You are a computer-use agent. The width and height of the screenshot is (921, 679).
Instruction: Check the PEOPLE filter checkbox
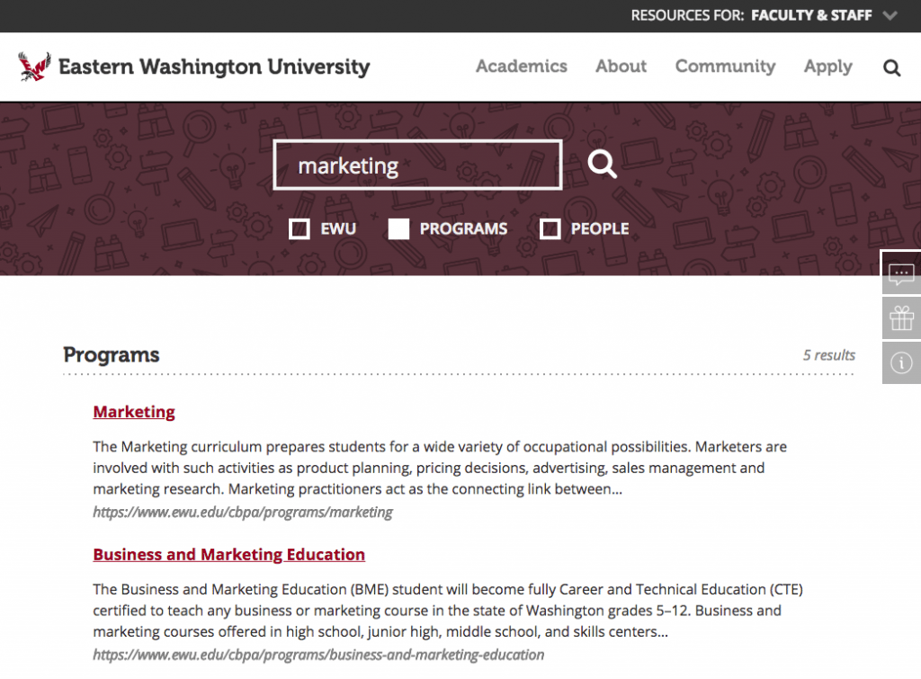point(550,229)
